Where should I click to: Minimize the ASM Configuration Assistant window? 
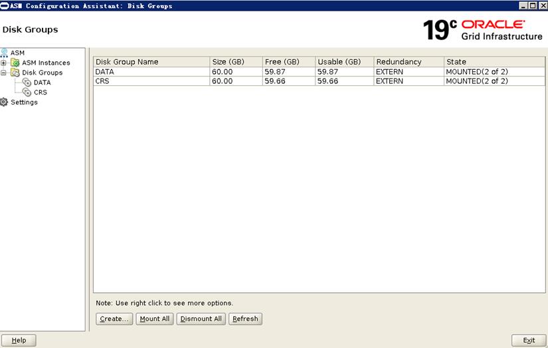click(523, 5)
